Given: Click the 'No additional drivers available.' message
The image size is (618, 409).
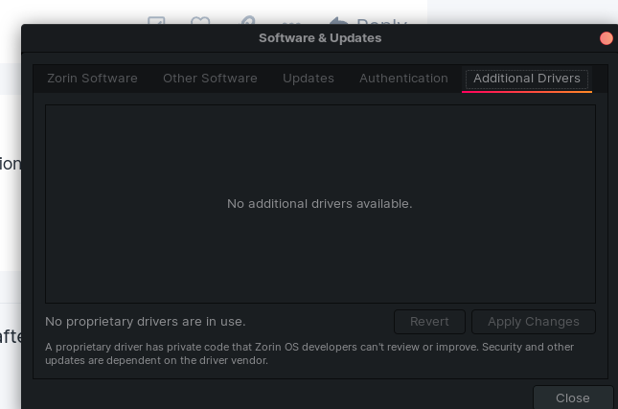Looking at the screenshot, I should coord(320,204).
